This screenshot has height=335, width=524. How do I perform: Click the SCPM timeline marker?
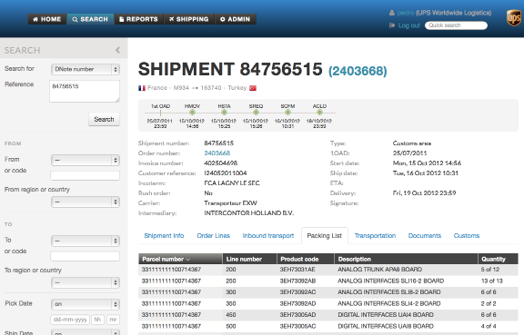point(287,113)
